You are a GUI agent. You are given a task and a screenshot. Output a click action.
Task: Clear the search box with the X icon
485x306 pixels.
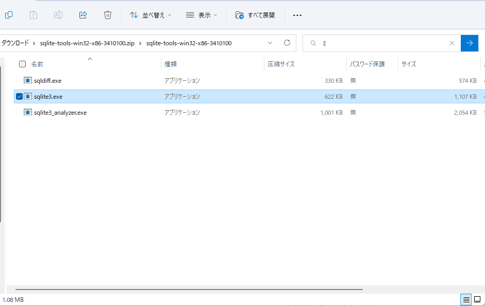452,43
